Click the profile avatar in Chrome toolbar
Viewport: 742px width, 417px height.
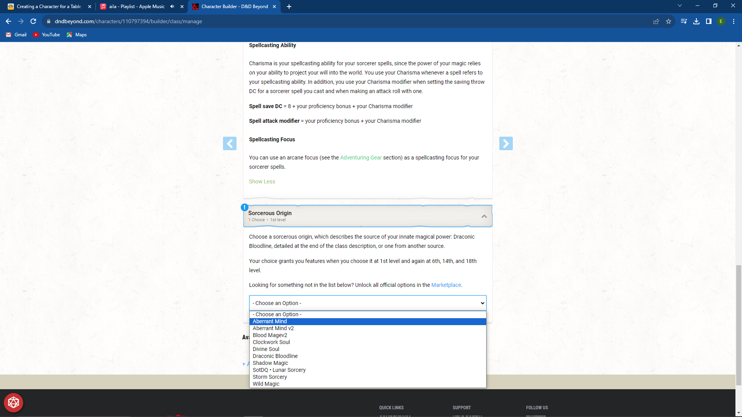coord(721,21)
